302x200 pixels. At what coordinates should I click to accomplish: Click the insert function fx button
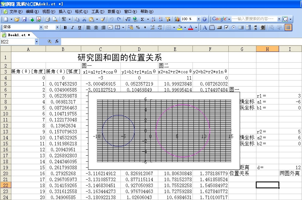point(57,42)
